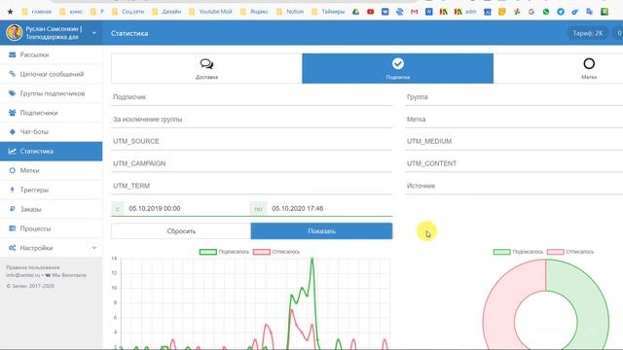Open the Источник selector field
This screenshot has height=350, width=623.
(x=514, y=186)
